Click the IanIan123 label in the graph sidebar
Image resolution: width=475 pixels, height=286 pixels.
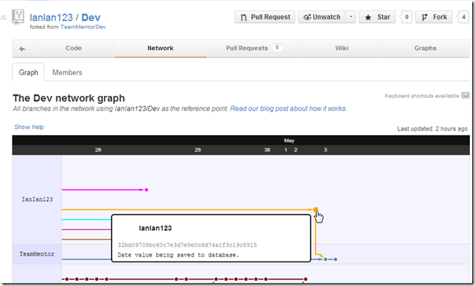[x=37, y=200]
